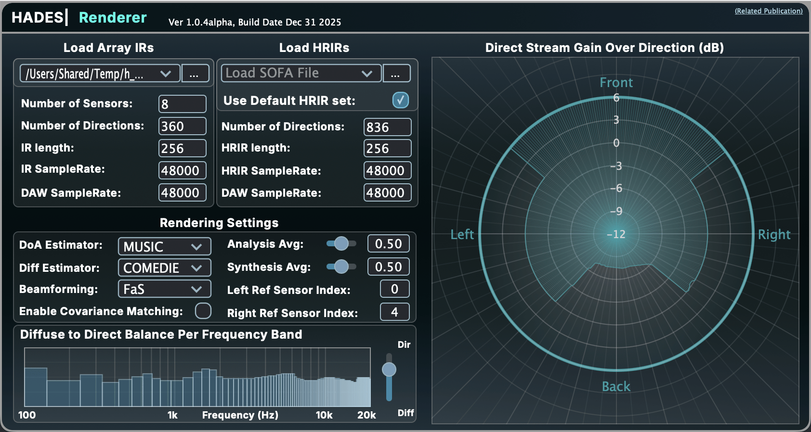Click the browse button for Array IRs
811x432 pixels.
[195, 74]
